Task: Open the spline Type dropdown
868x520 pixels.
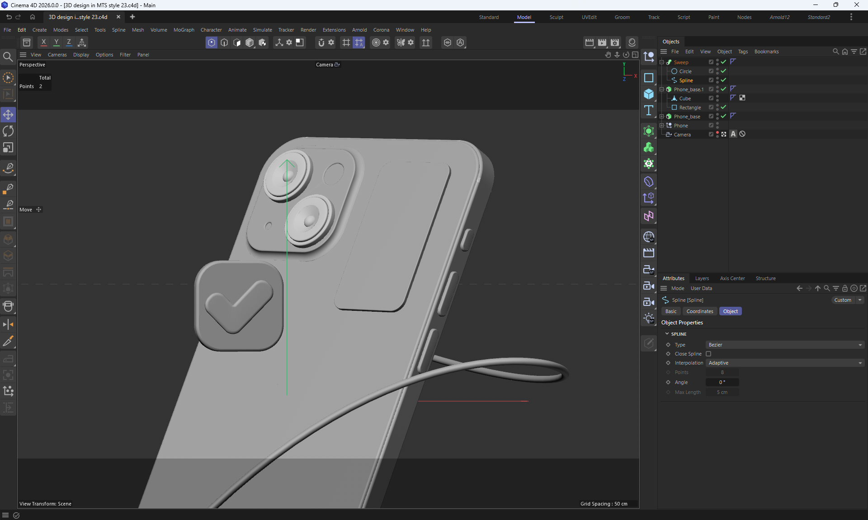Action: click(x=785, y=345)
